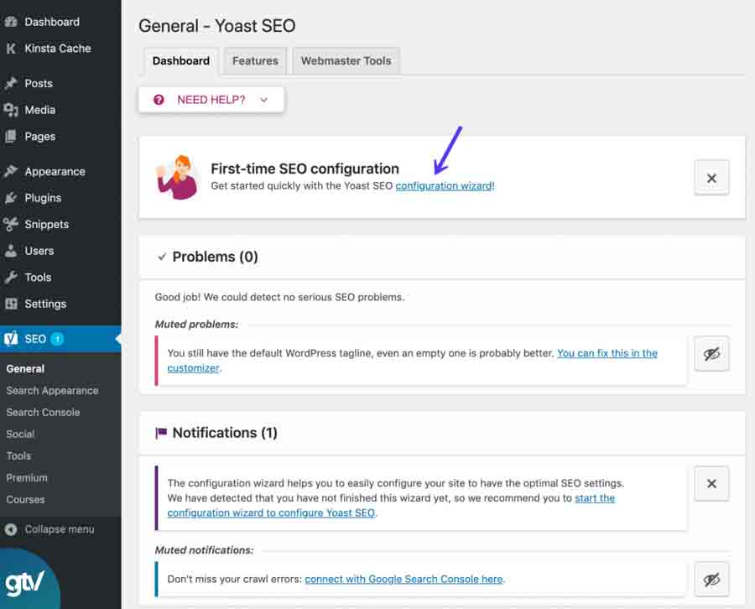The width and height of the screenshot is (755, 609).
Task: Switch to the Features tab
Action: [x=255, y=60]
